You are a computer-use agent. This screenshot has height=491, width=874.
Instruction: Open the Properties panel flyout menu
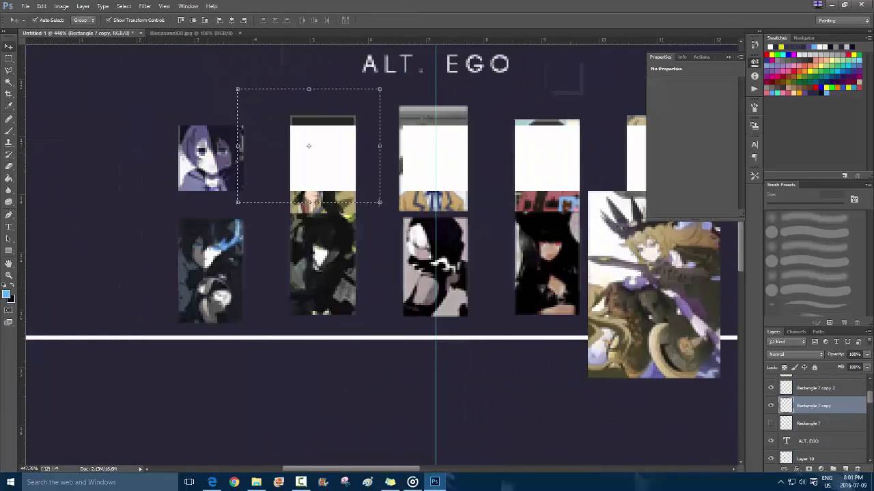741,57
